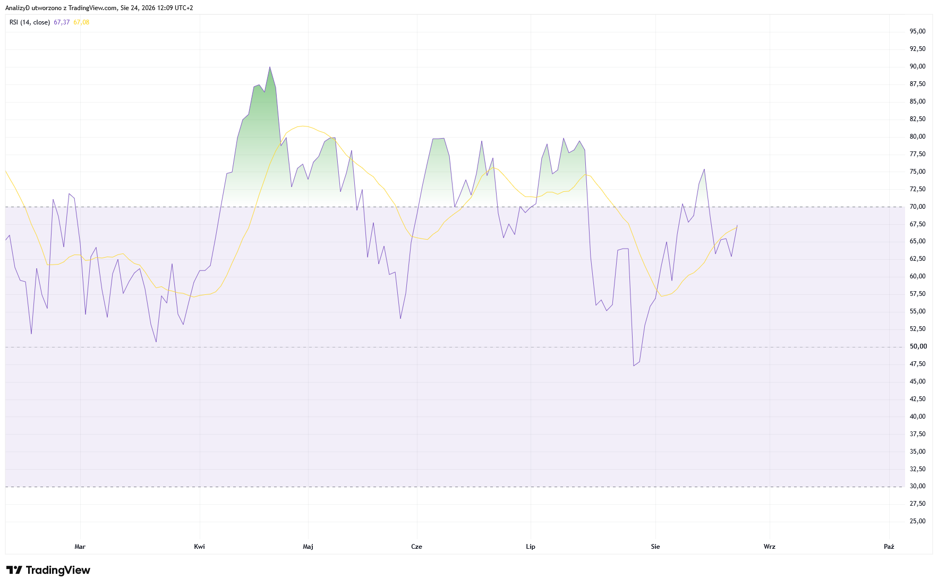Screen dimensions: 938x586
Task: Click the 40,00 price scale label
Action: pos(917,417)
